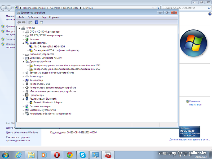Image resolution: width=212 pixels, height=159 pixels.
Task: Launch Opera from the taskbar
Action: point(57,155)
